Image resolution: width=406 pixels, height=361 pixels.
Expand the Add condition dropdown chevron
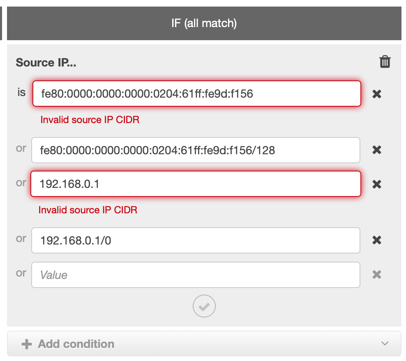click(385, 343)
